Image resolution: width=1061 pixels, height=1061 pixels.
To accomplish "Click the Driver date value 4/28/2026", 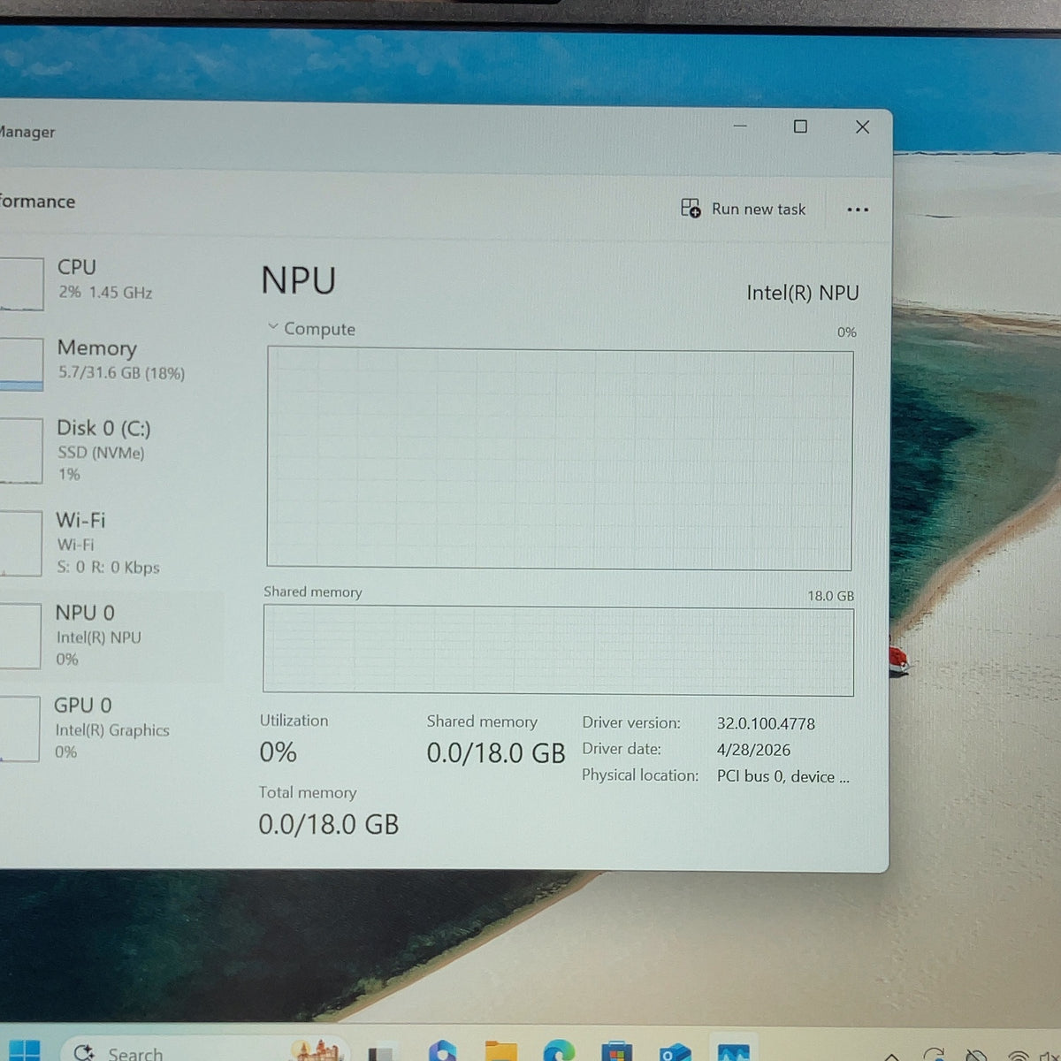I will pos(753,750).
